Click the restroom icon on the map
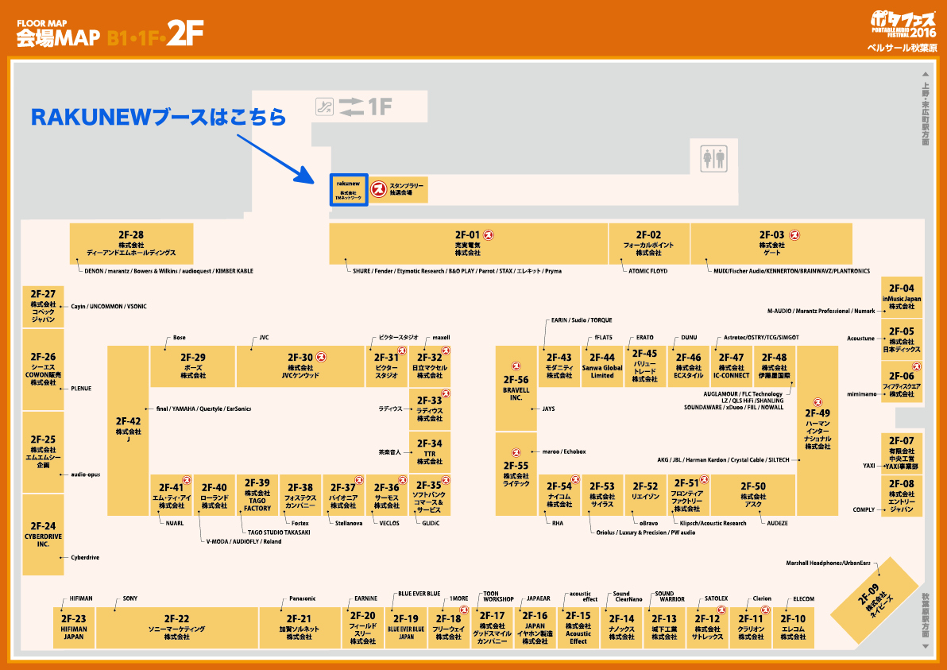This screenshot has width=947, height=670. point(713,158)
